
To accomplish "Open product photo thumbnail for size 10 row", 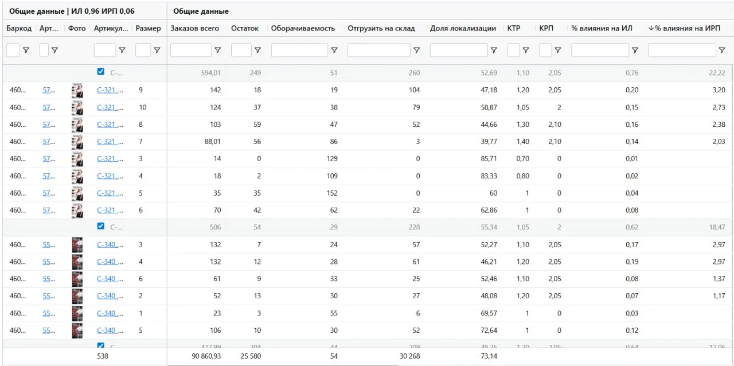I will point(77,107).
